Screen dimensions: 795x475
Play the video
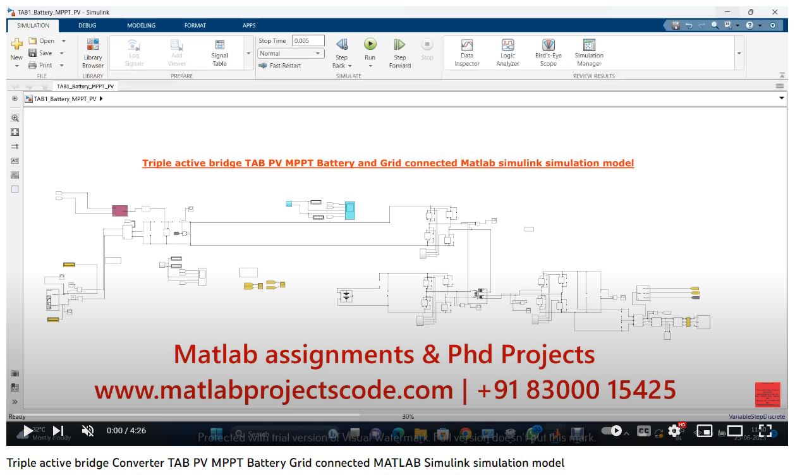tap(27, 431)
